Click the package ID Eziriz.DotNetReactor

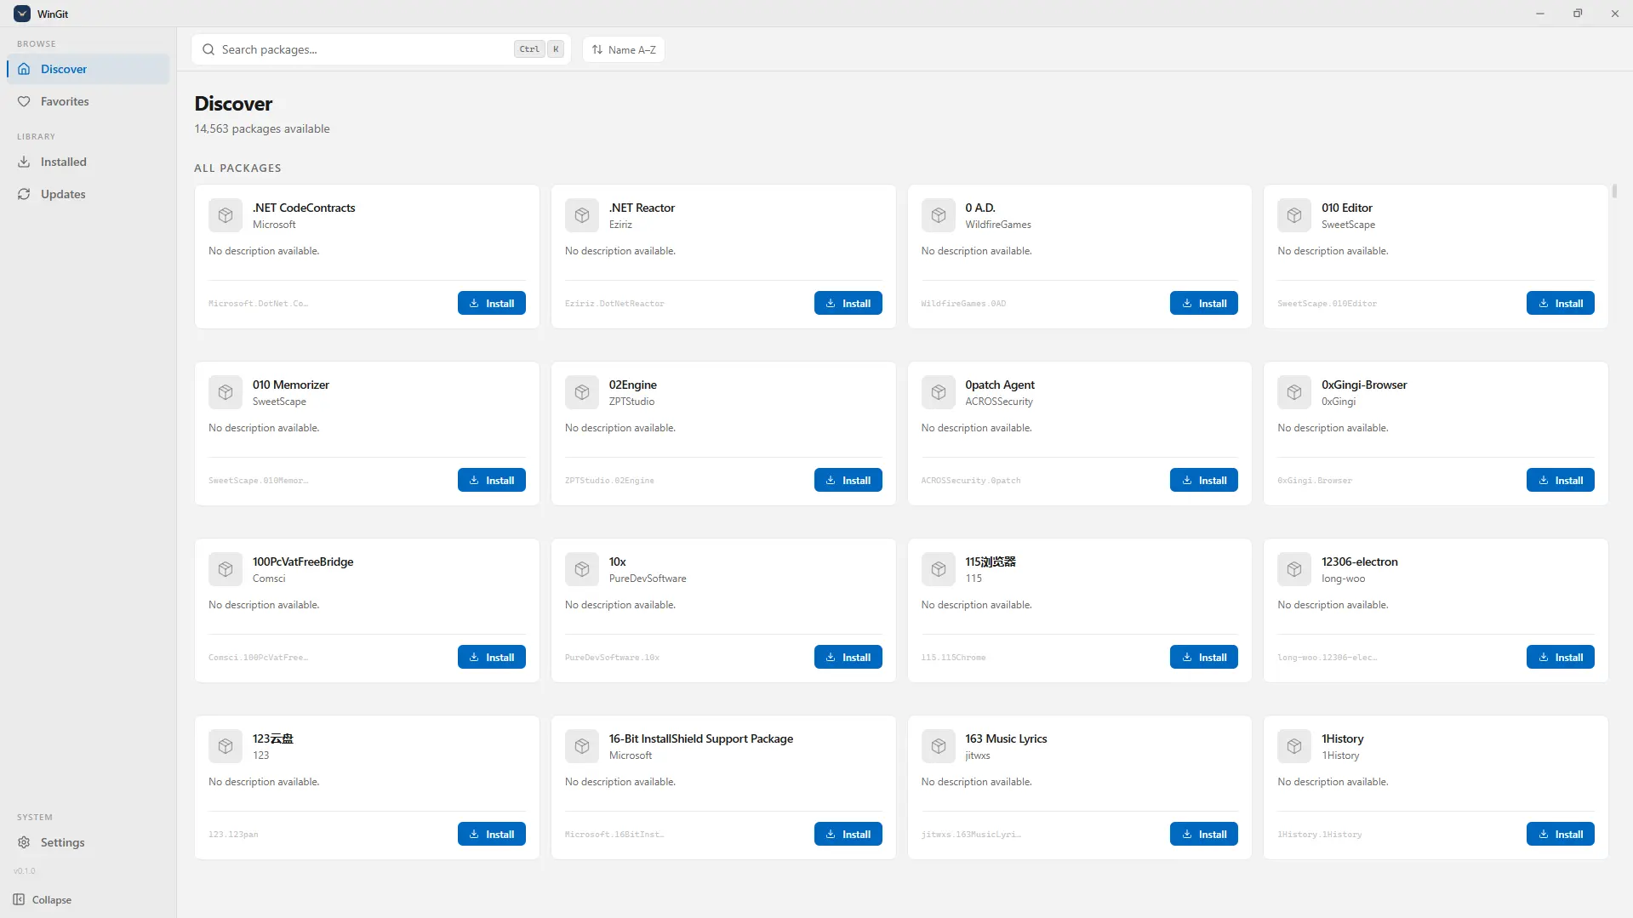614,304
